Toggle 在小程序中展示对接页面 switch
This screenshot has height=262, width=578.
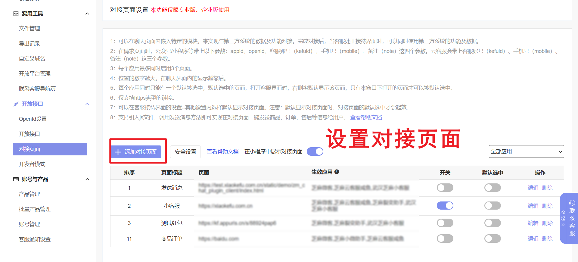tap(315, 151)
